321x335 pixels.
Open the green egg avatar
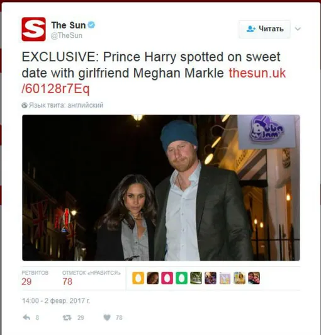coord(181,278)
